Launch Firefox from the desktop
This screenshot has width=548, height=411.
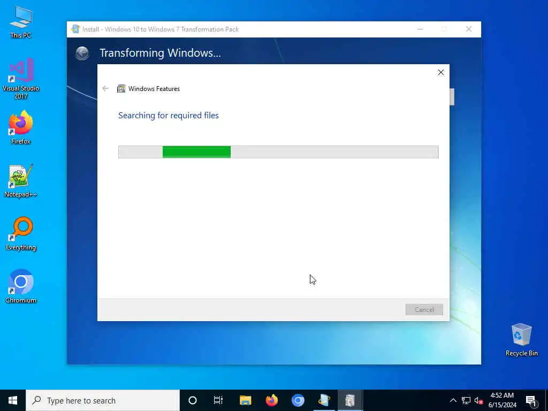coord(21,127)
